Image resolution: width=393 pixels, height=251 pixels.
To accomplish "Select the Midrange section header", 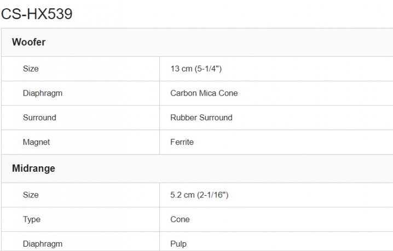I will [x=33, y=168].
